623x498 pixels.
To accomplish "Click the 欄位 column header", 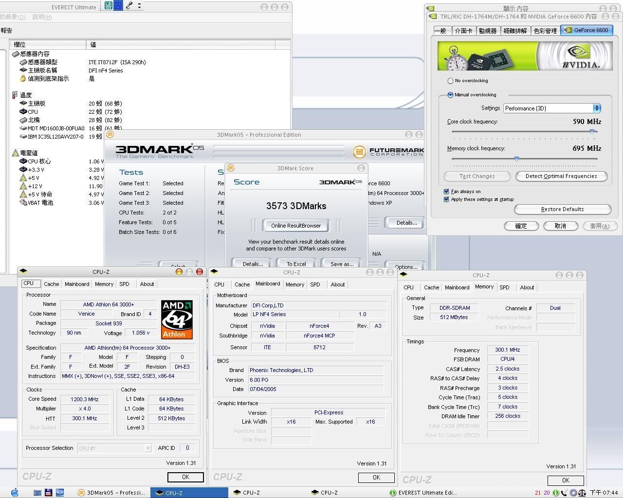I will pos(48,44).
